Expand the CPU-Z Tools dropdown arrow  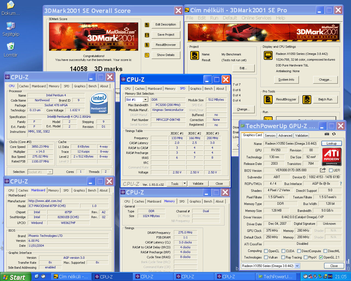click(185, 184)
